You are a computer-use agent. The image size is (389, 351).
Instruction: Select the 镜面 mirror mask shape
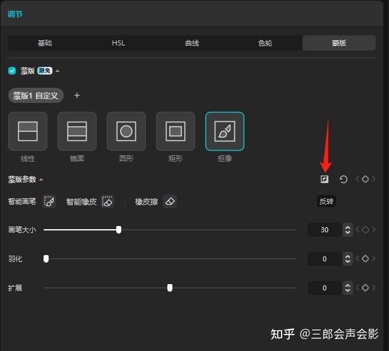coord(77,131)
